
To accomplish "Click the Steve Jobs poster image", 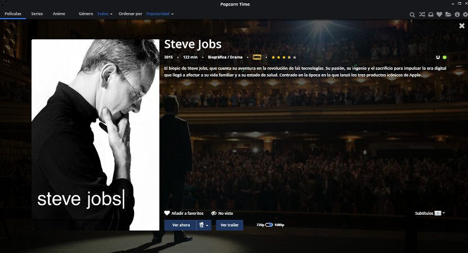I will [x=96, y=135].
